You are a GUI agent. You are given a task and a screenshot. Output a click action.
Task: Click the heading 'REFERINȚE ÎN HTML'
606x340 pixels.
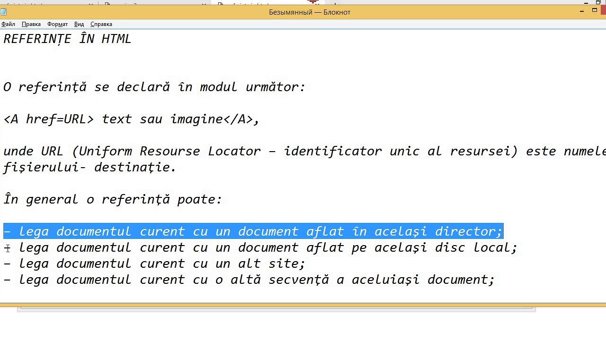[67, 39]
